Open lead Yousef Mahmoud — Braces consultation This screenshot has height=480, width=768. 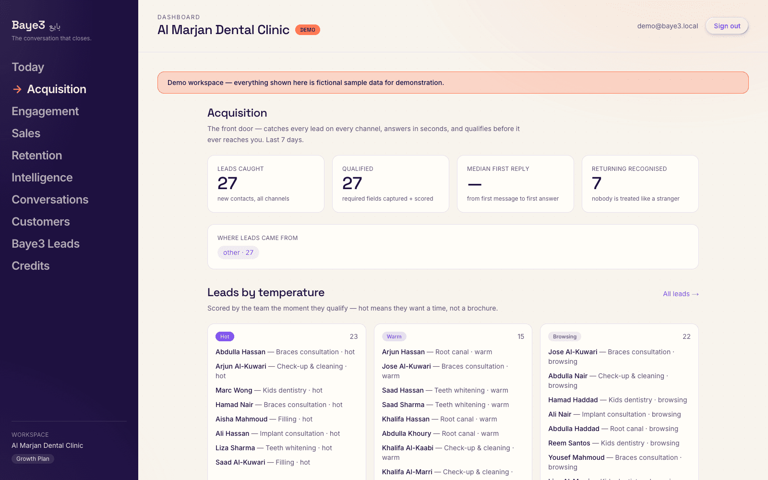[615, 462]
